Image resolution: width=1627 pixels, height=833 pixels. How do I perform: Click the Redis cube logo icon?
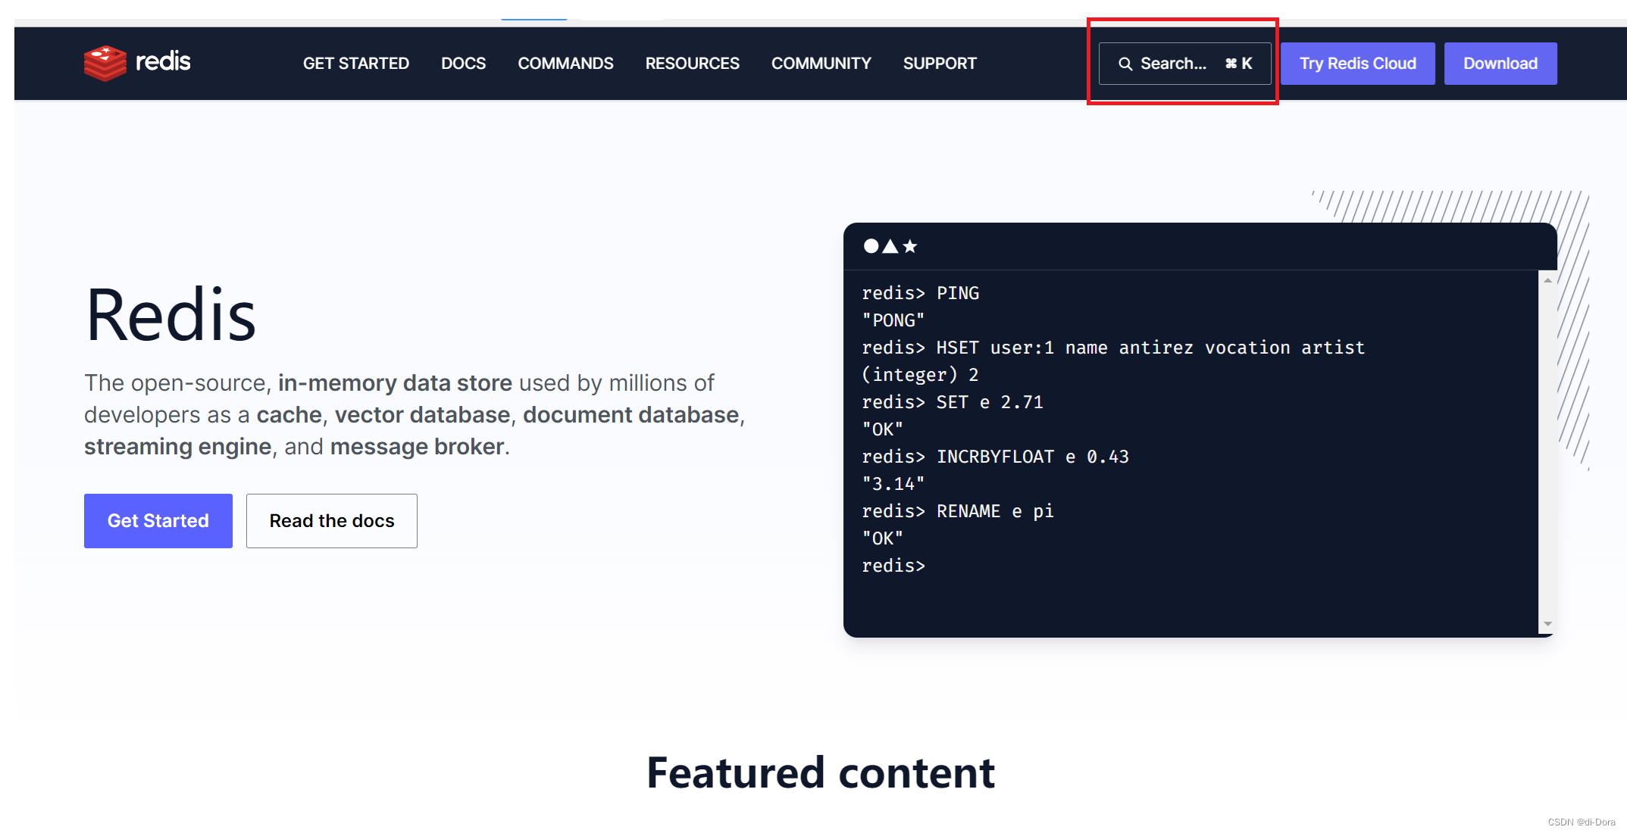pos(105,63)
